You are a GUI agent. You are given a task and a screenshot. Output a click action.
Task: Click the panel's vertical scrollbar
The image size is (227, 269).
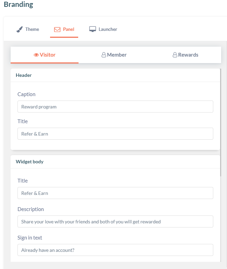point(221,122)
